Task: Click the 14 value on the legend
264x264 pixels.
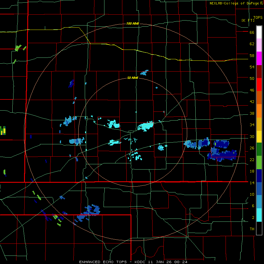Action: (252, 183)
